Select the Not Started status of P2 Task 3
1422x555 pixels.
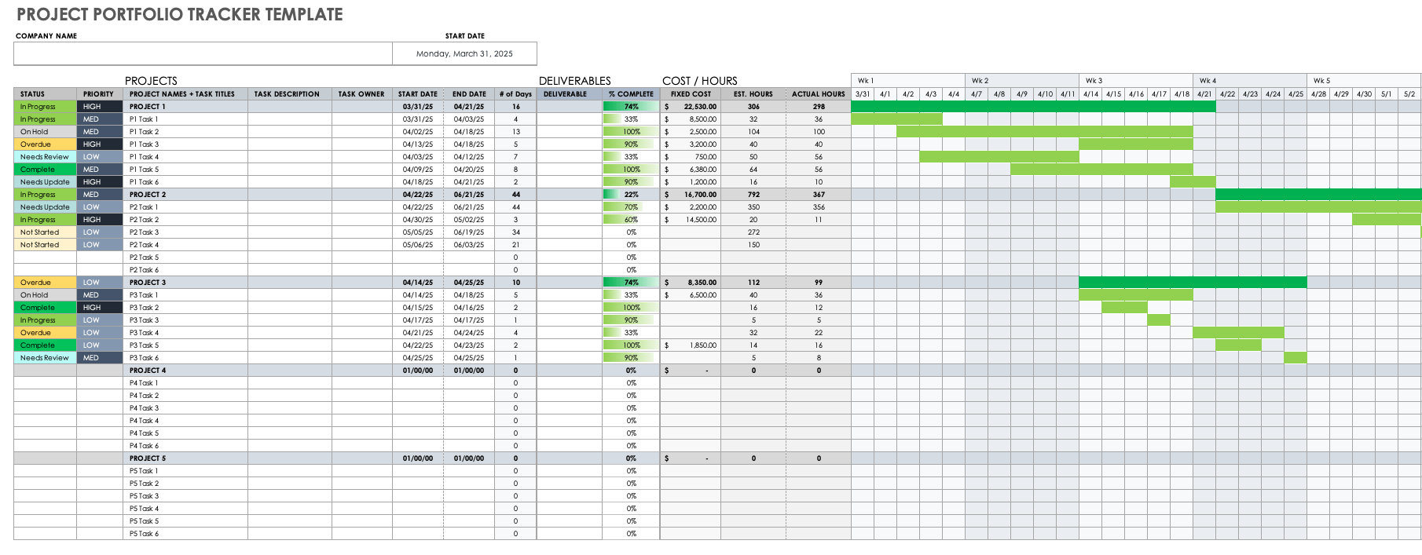(x=45, y=232)
